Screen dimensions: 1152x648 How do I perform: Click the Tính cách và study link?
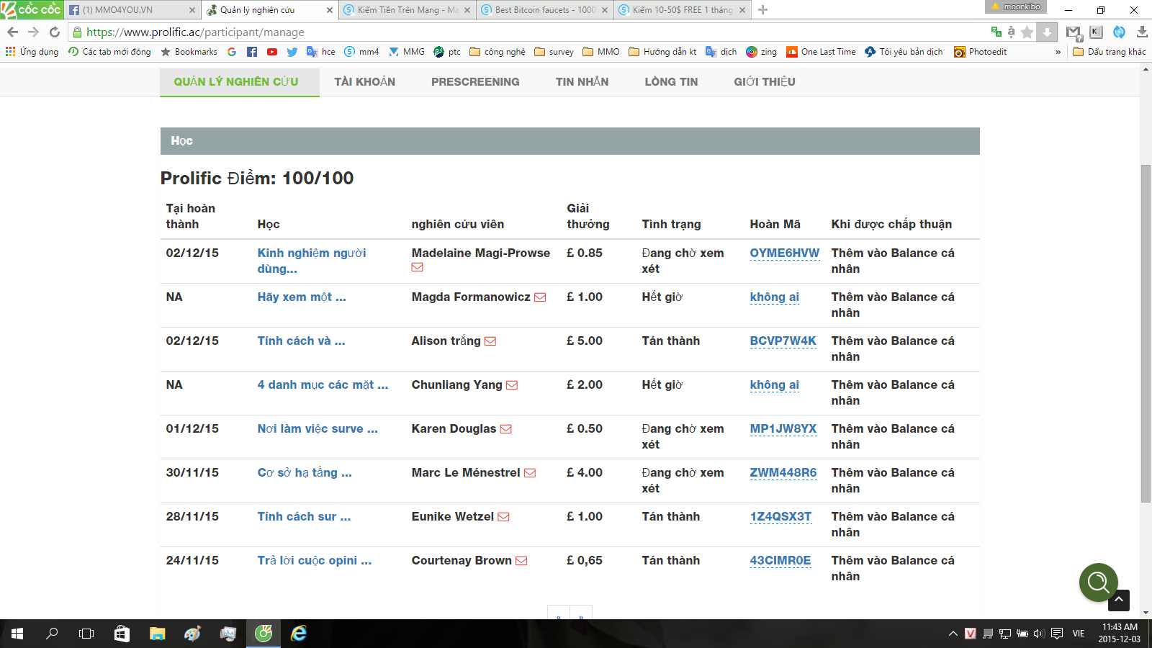[301, 341]
